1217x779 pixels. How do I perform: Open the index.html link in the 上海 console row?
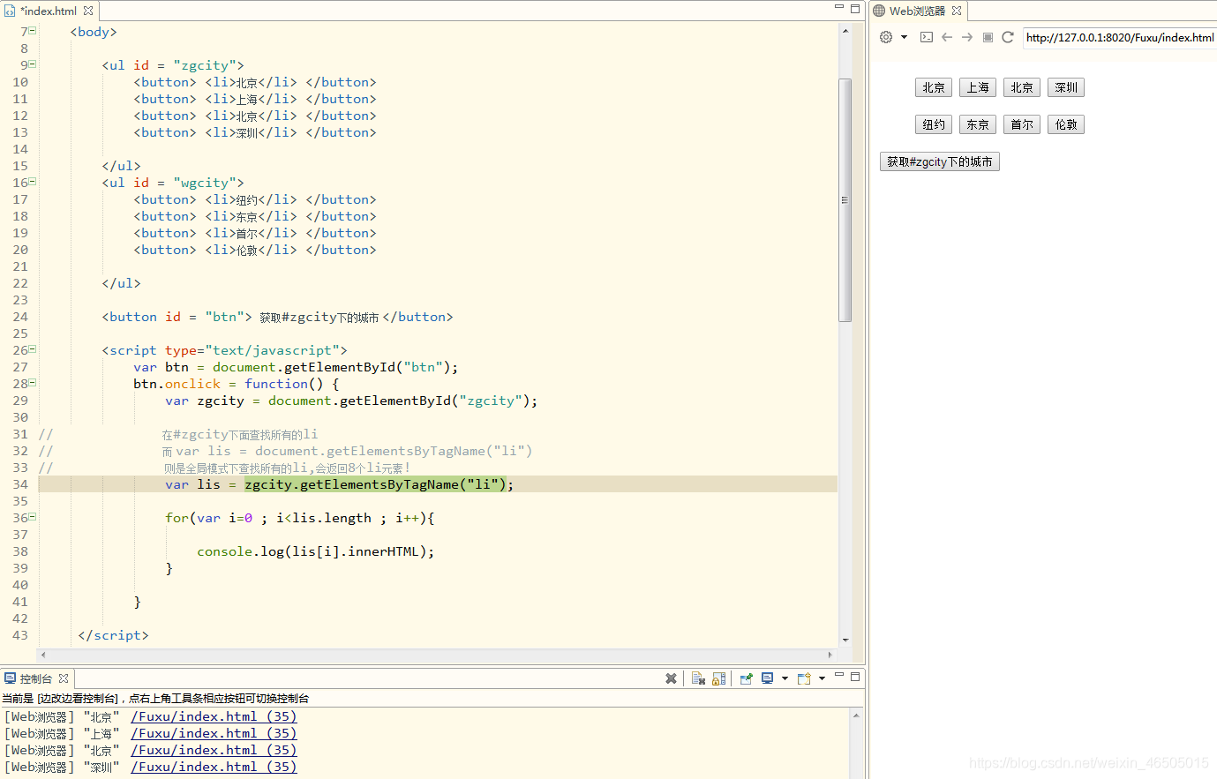214,733
